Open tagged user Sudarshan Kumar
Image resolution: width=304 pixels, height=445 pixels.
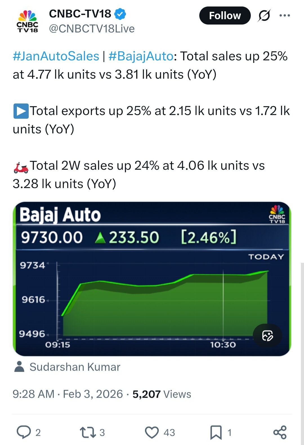(75, 367)
